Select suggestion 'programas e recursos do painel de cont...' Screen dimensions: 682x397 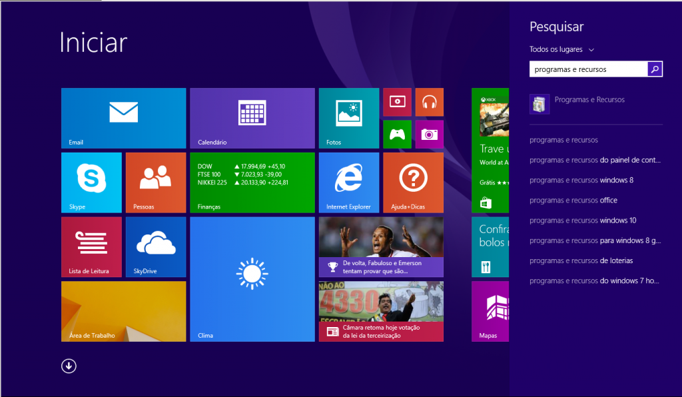(596, 160)
